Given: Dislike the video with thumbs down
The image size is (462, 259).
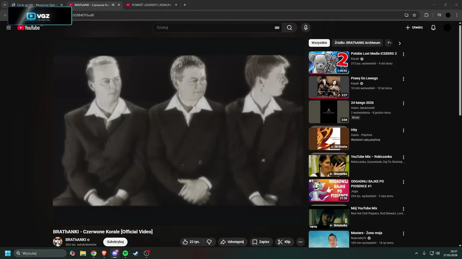Looking at the screenshot, I should pos(209,242).
